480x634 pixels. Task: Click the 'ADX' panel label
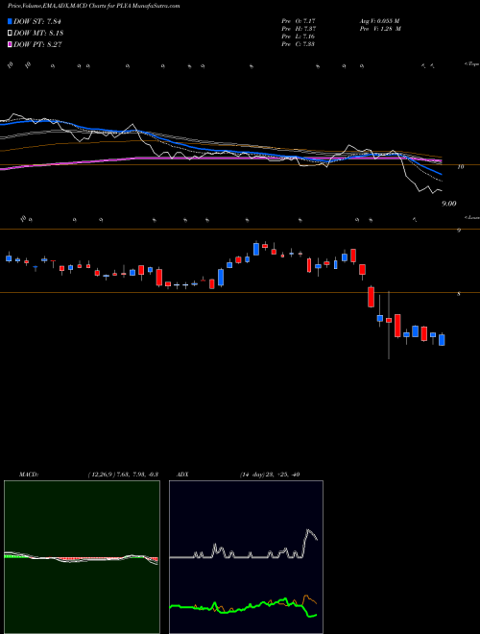182,475
